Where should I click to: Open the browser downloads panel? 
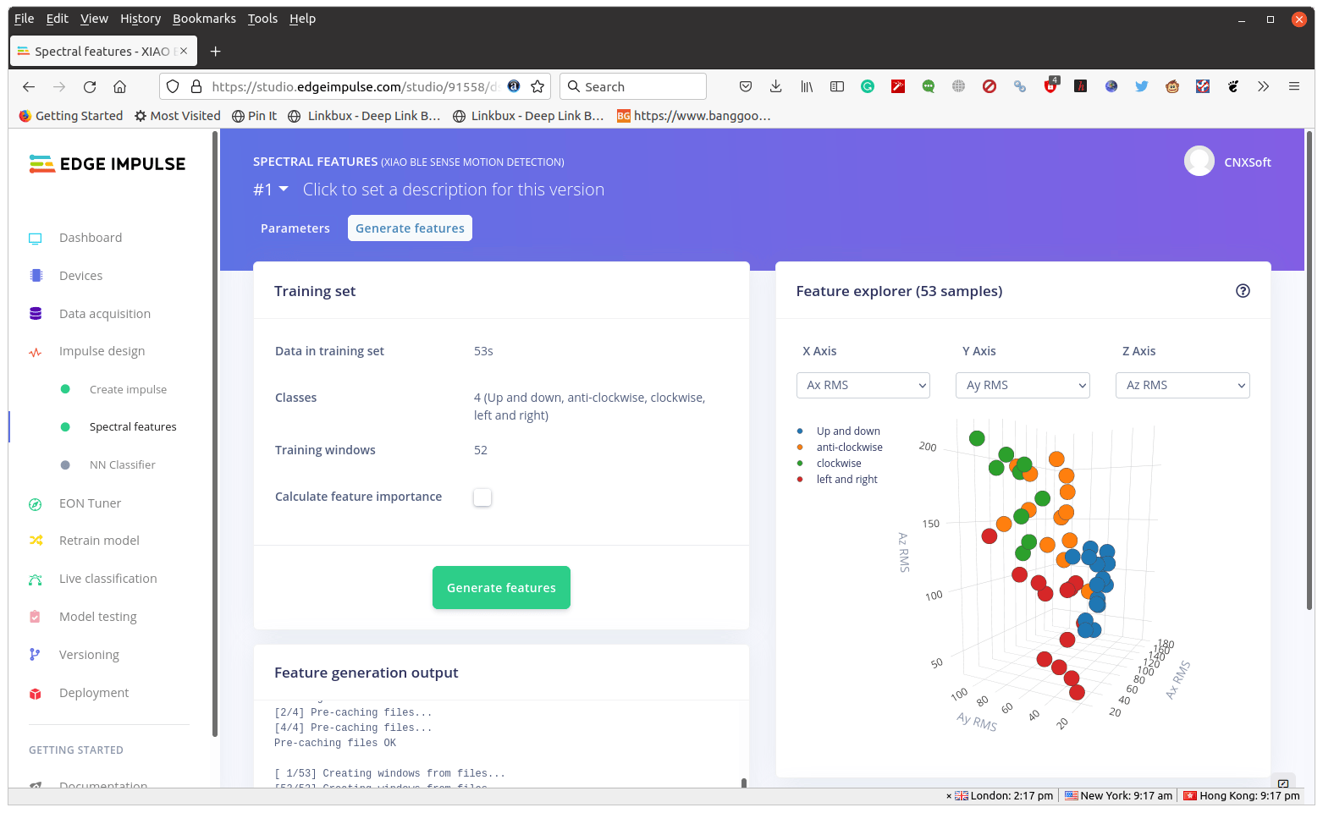(x=775, y=86)
